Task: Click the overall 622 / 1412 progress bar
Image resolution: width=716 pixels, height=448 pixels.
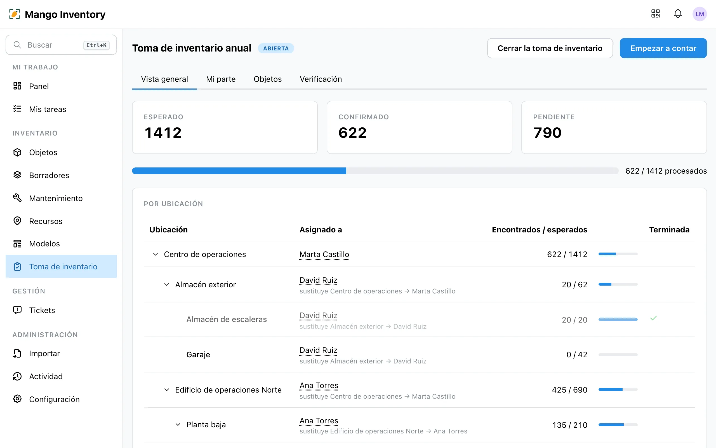Action: [x=375, y=171]
